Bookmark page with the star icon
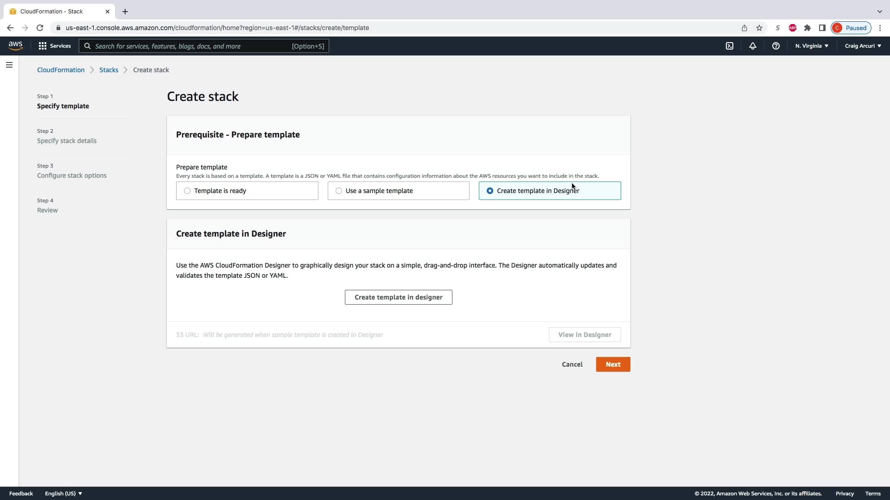 pos(759,28)
